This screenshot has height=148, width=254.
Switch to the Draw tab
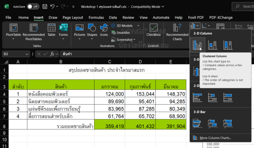[x=53, y=17]
